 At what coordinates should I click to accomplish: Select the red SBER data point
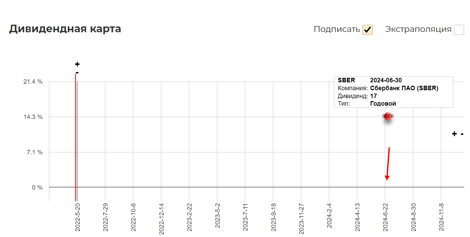click(x=388, y=116)
